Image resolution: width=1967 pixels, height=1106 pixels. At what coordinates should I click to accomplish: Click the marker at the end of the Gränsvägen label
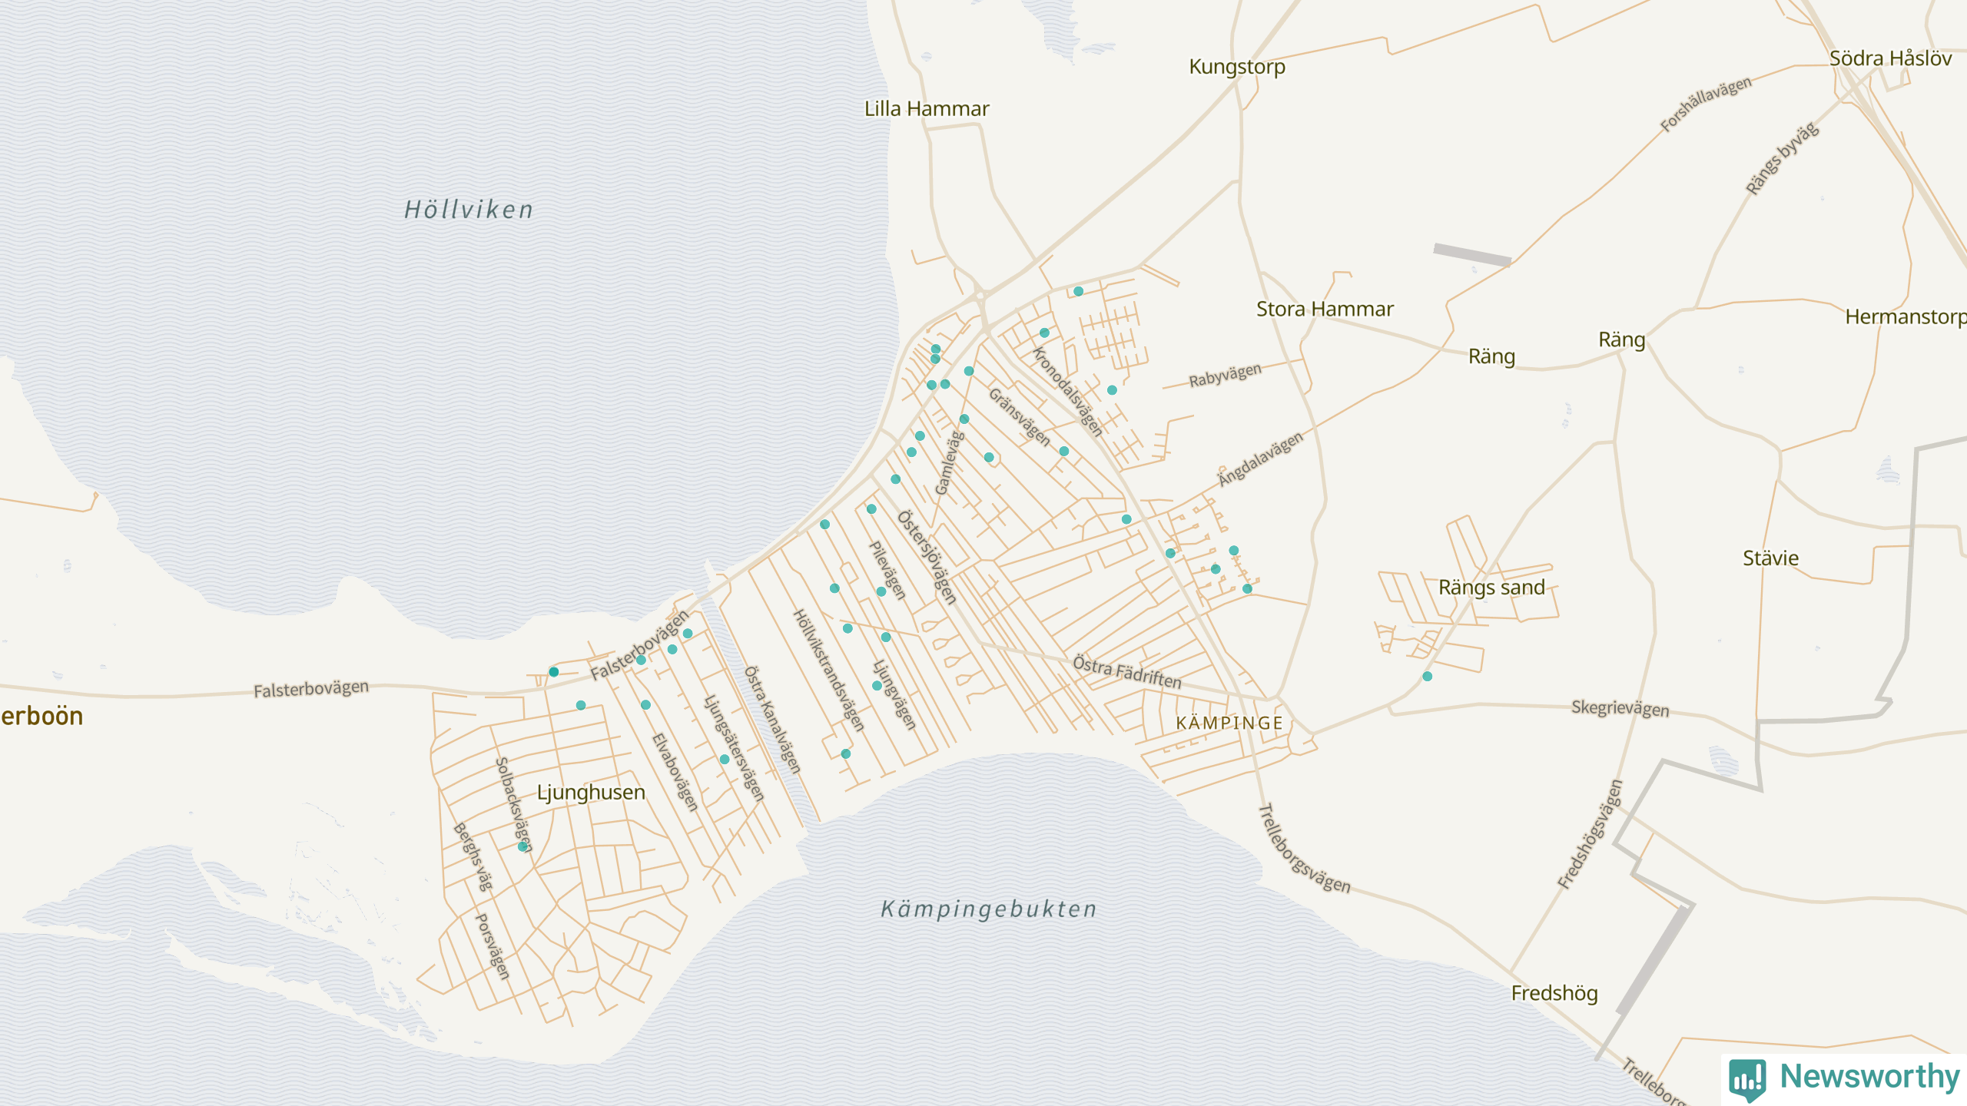(x=1063, y=452)
